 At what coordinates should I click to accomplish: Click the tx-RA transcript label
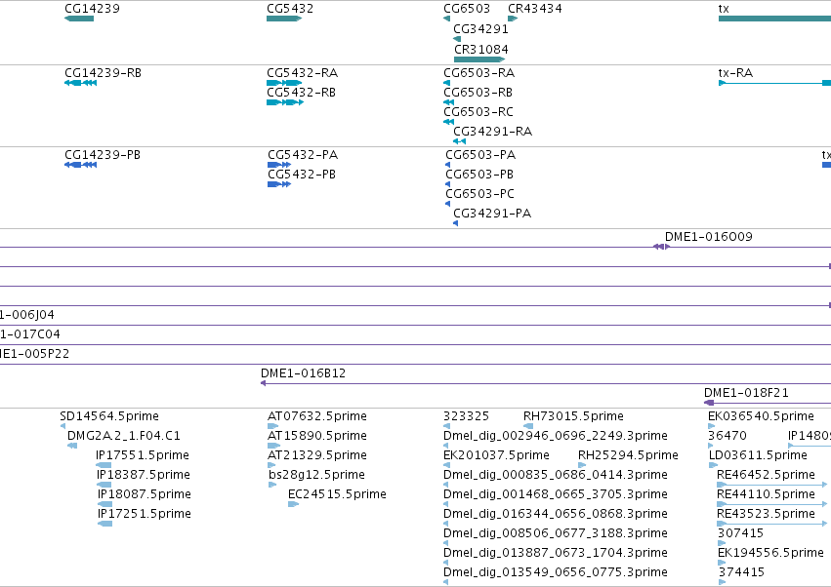pyautogui.click(x=735, y=72)
